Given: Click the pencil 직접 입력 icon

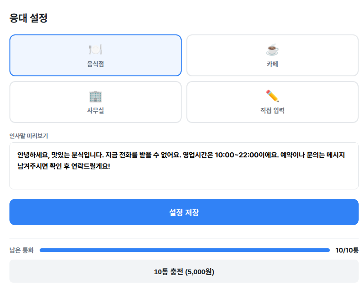Looking at the screenshot, I should [x=272, y=96].
